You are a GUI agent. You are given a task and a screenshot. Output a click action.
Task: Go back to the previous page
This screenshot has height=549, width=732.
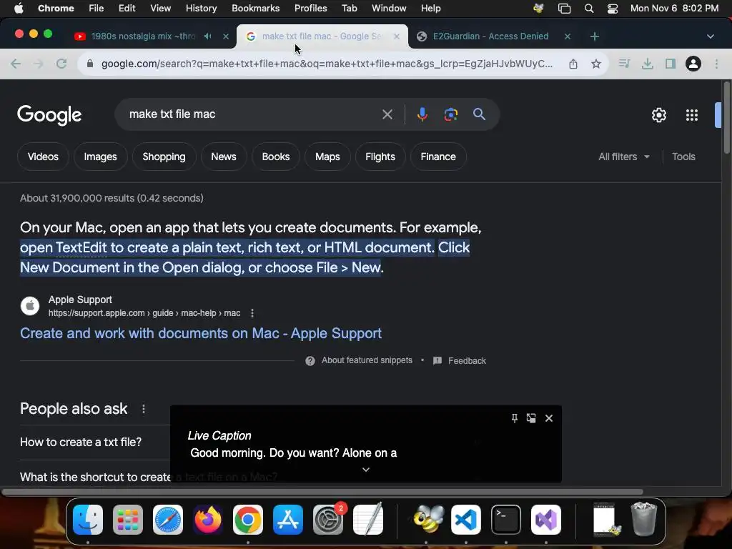pos(16,64)
